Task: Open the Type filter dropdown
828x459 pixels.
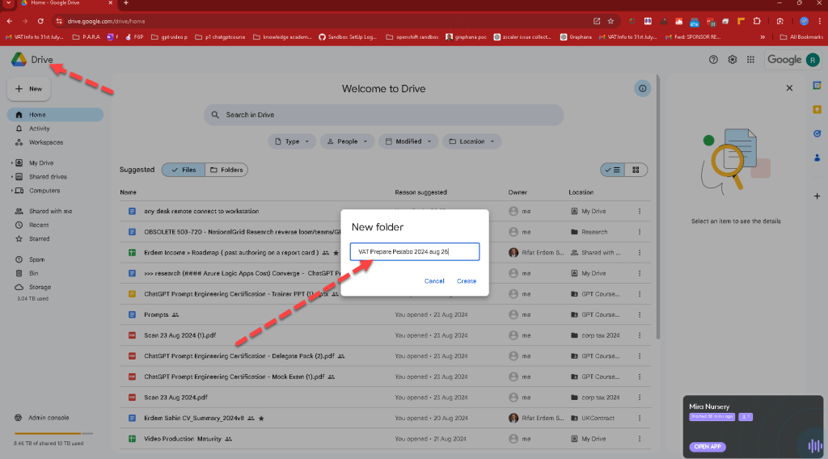Action: pos(291,141)
